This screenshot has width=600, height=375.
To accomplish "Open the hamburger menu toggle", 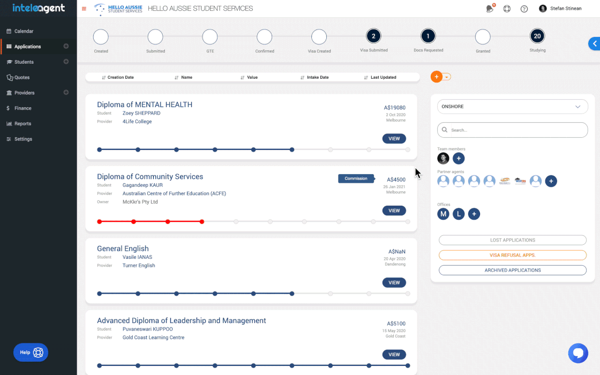I will [84, 9].
